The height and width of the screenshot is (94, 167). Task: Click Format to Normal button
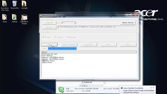69,45
